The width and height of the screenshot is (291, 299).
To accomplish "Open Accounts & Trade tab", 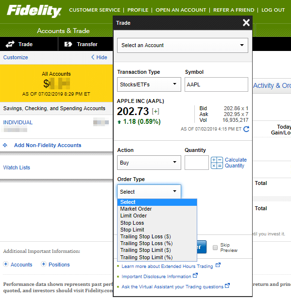I will (63, 31).
